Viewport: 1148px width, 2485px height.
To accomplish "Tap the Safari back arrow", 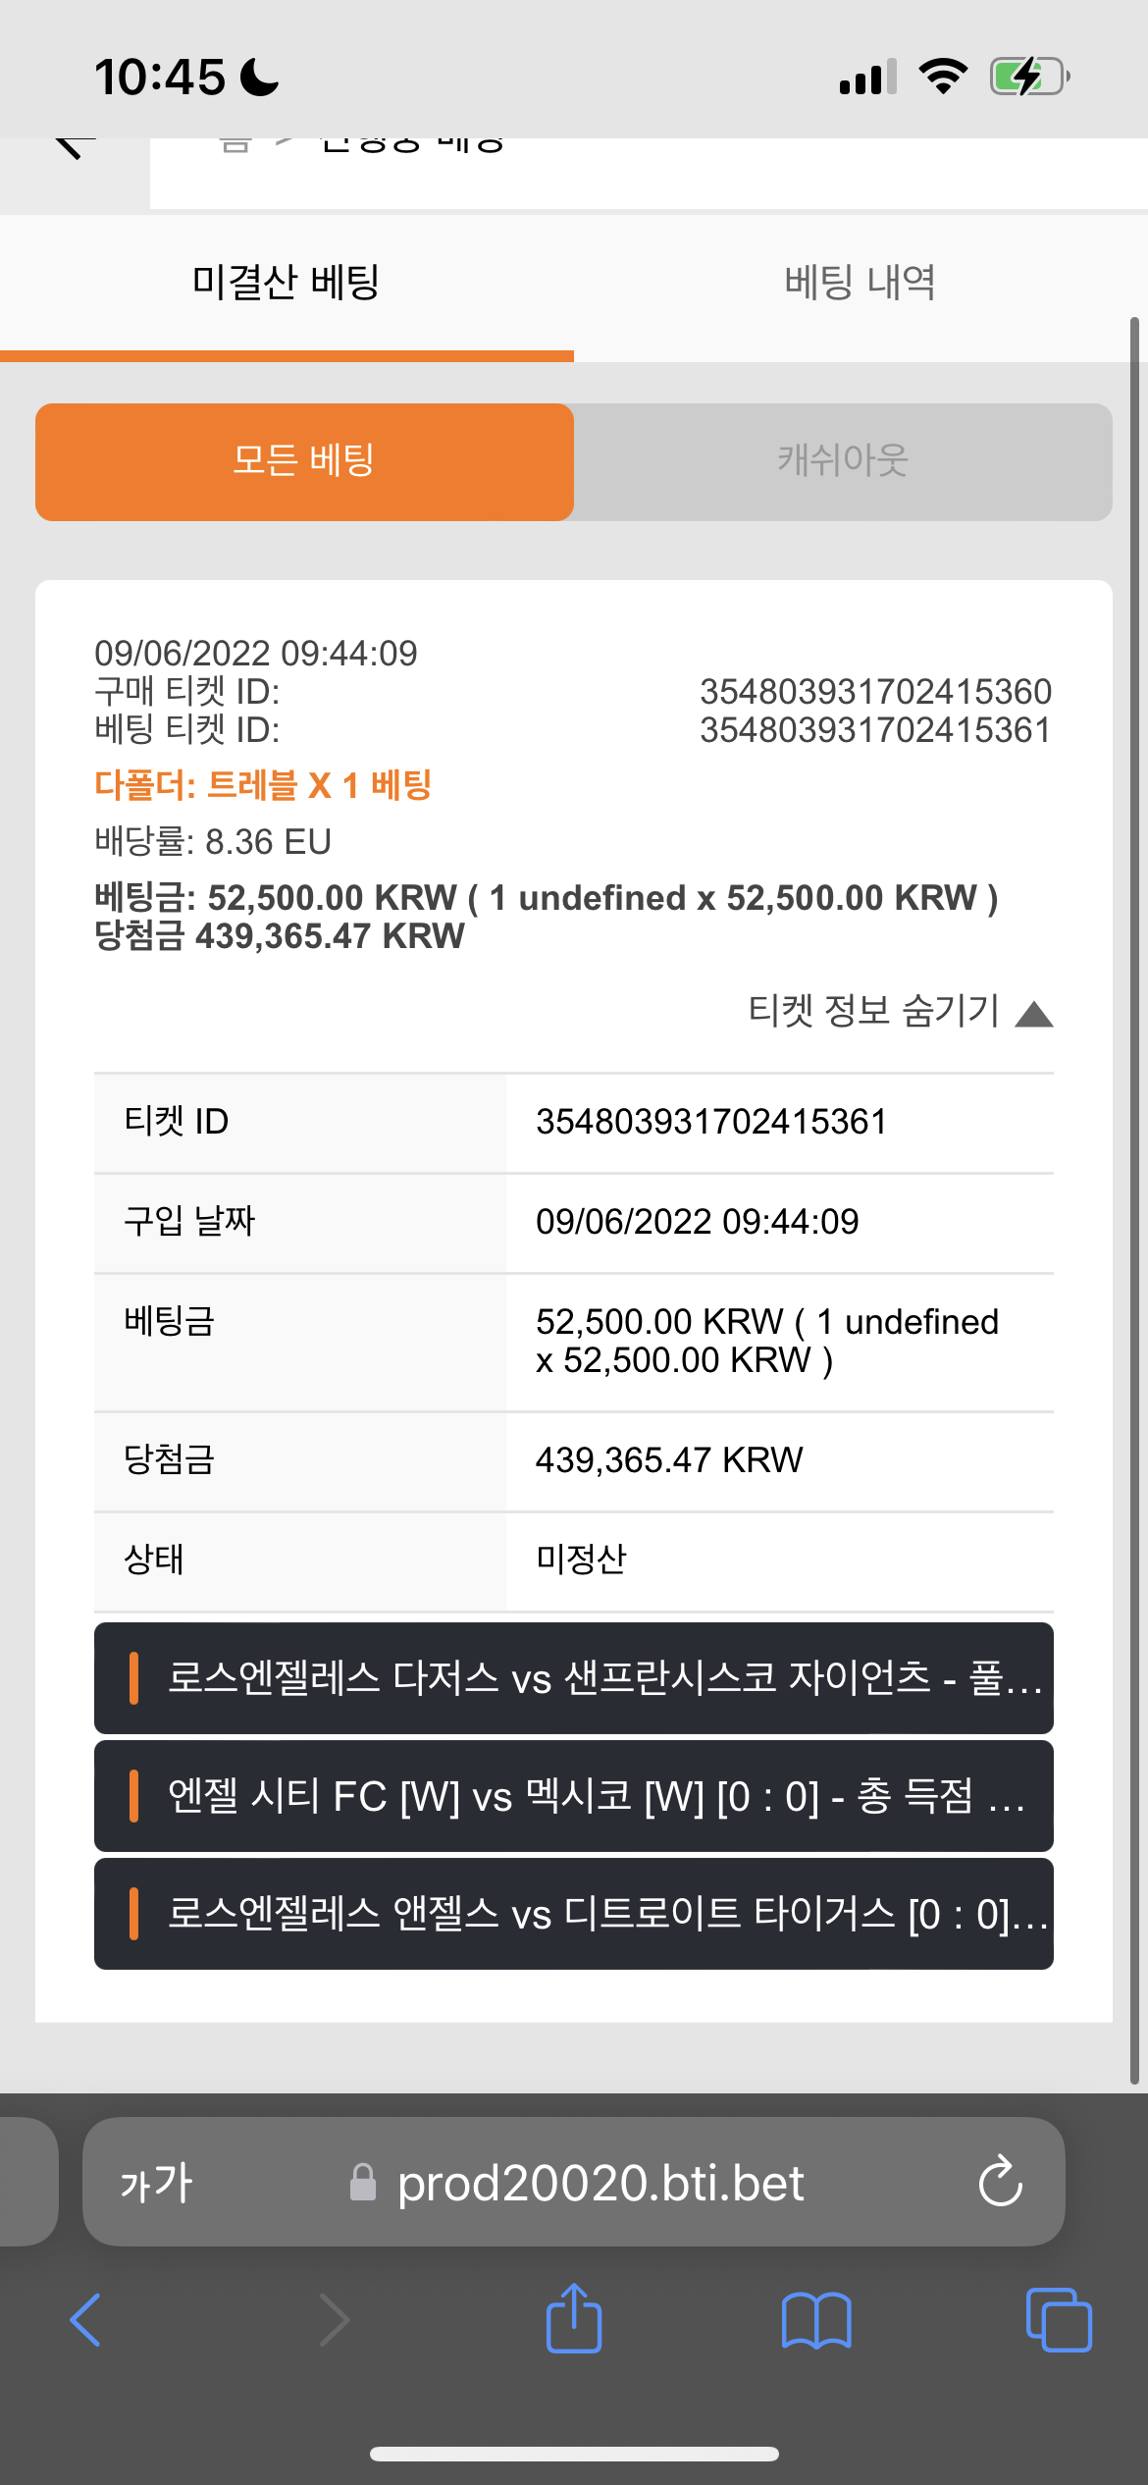I will click(x=85, y=2320).
